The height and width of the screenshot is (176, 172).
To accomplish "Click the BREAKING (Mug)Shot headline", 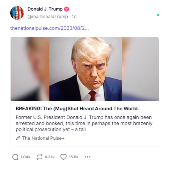I will [x=77, y=108].
